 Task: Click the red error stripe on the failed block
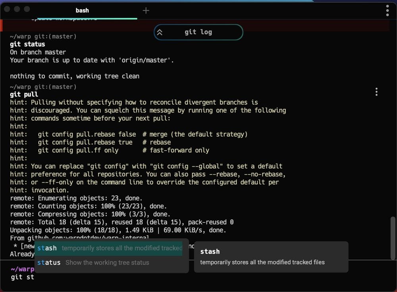1,25
